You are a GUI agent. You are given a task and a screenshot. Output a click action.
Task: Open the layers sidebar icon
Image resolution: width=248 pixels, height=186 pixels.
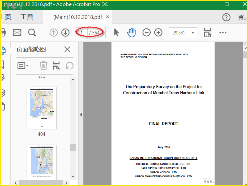pyautogui.click(x=3, y=93)
